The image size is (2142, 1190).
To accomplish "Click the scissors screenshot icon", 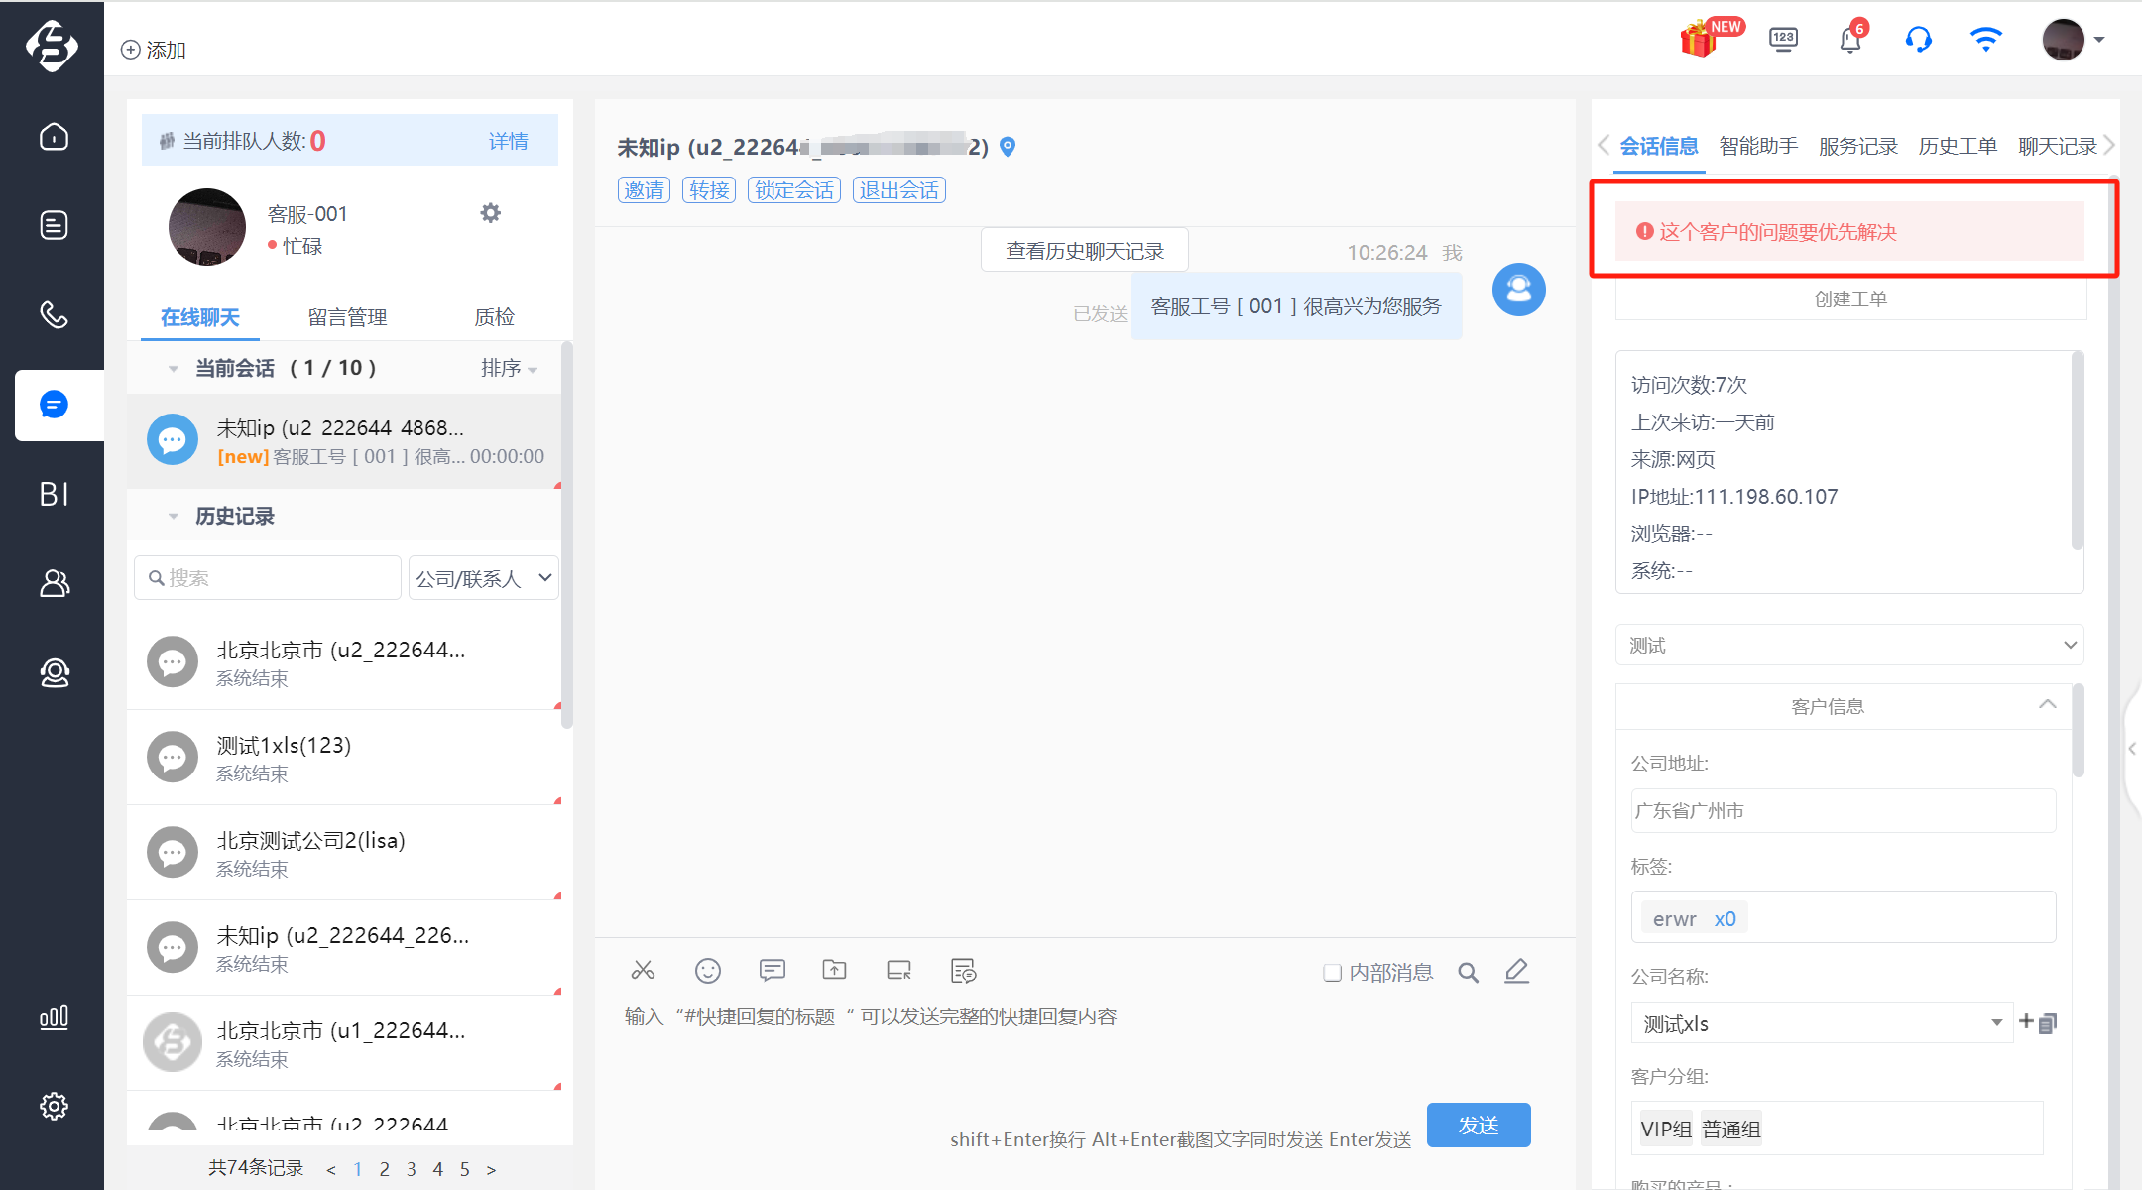I will point(643,970).
